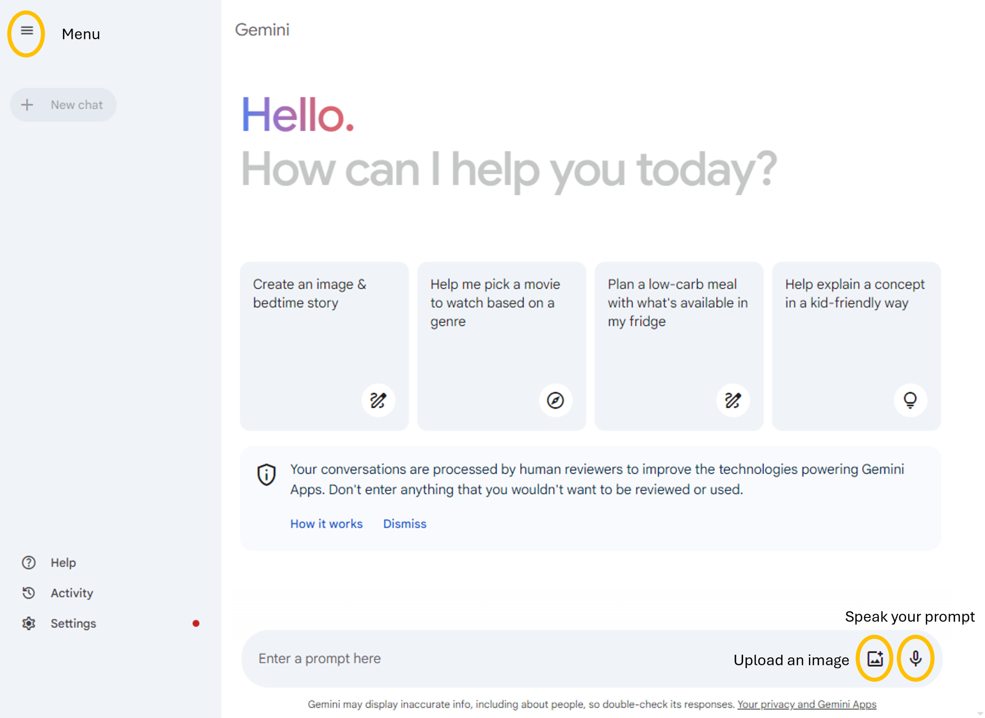Click the shield icon in the privacy notice
Screen dimensions: 985x718
[x=266, y=474]
